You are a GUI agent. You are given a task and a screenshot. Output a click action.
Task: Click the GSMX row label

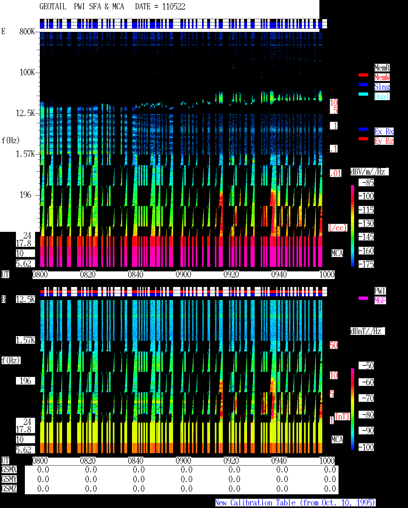(9, 469)
